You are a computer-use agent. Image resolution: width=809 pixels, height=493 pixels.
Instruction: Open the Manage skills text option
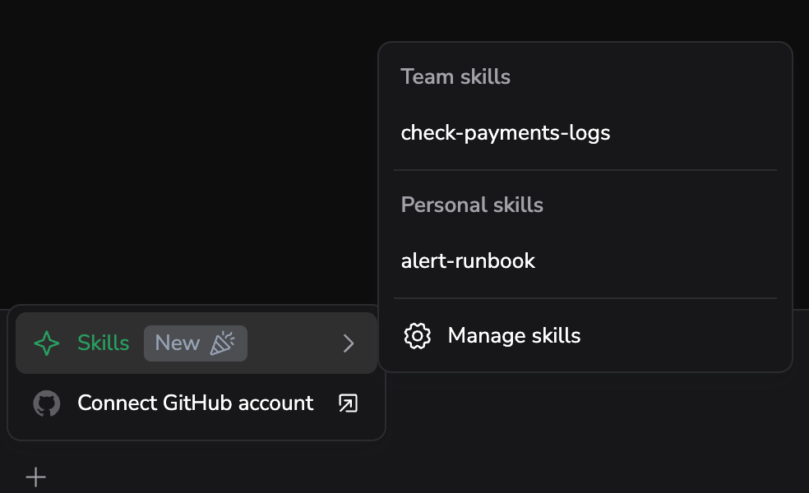[x=514, y=336]
